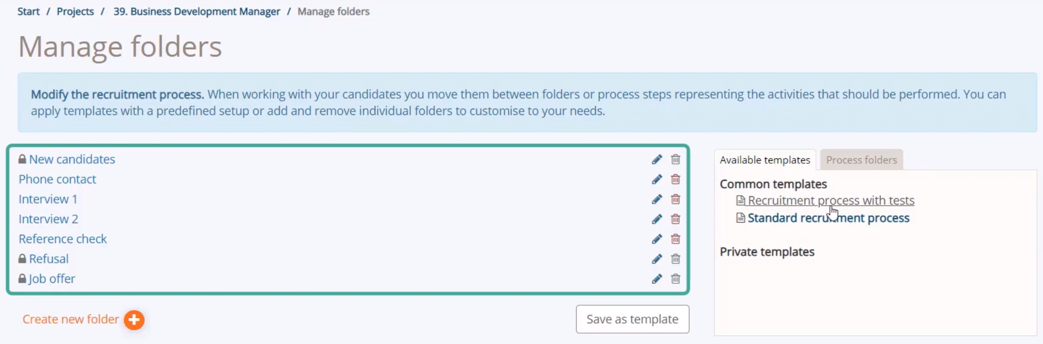The image size is (1043, 344).
Task: Click the pencil icon for Interview 1
Action: click(x=657, y=199)
